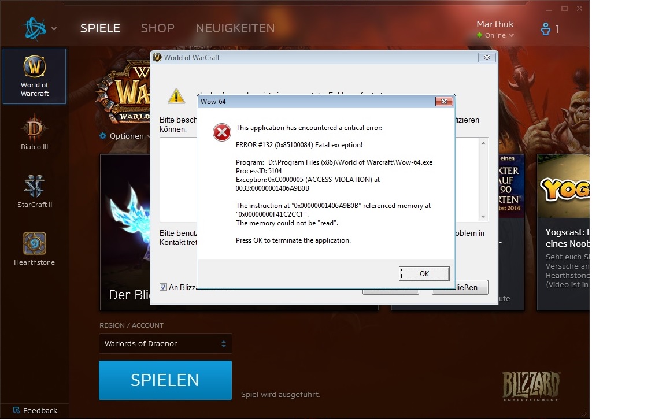Select StarCraft II in sidebar
666x419 pixels.
point(35,191)
